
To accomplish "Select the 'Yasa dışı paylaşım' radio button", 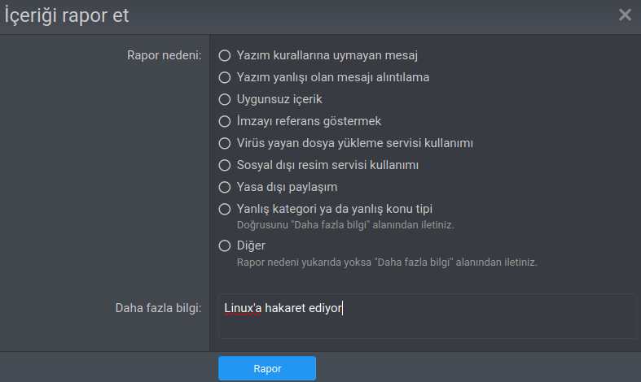I will click(x=225, y=188).
